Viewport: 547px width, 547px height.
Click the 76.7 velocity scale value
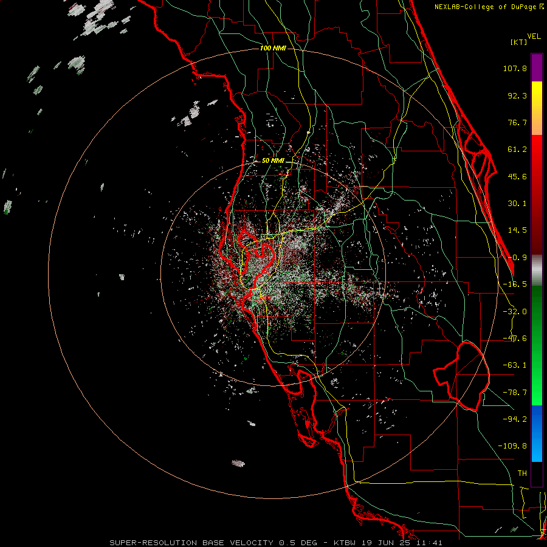click(517, 122)
